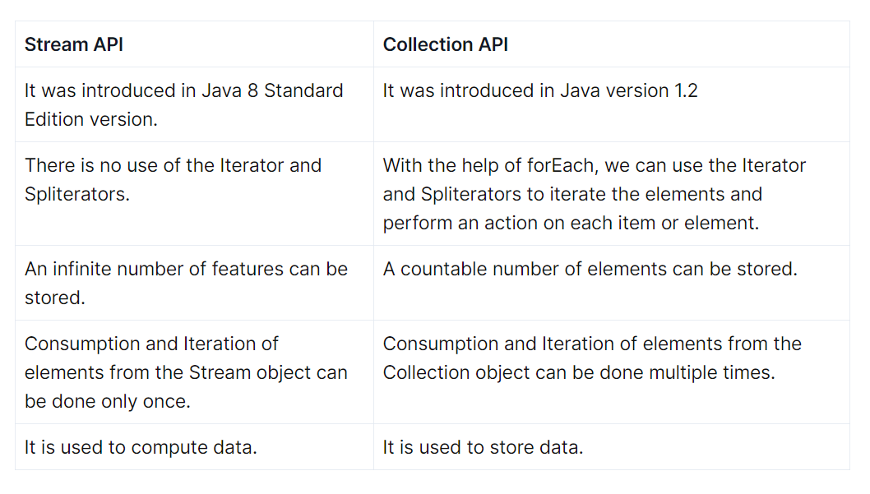Click 'Consumption and Iteration of' in Stream column
The width and height of the screenshot is (870, 494).
151,344
